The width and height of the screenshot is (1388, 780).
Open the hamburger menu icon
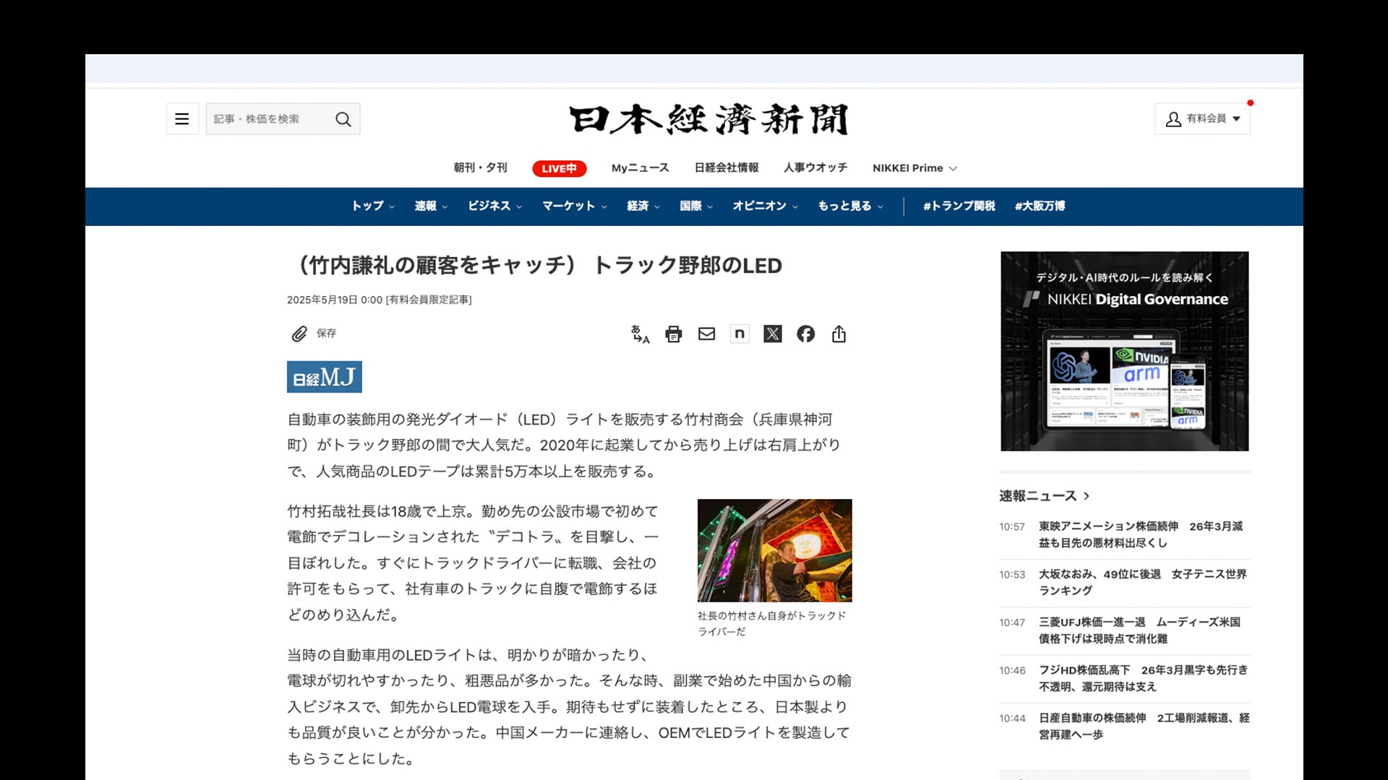coord(182,119)
